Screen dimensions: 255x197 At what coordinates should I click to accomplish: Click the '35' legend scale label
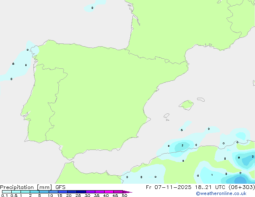coord(97,195)
